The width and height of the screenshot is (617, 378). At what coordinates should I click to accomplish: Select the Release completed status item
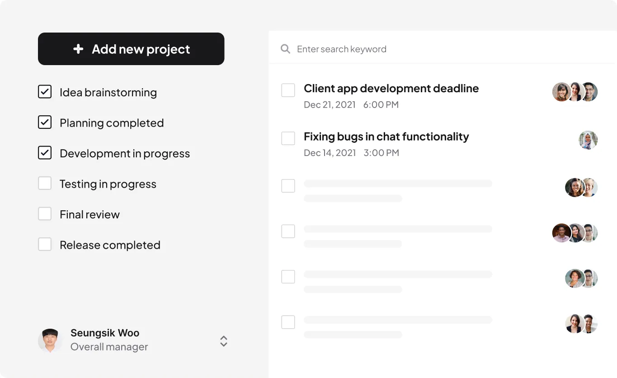tap(110, 245)
